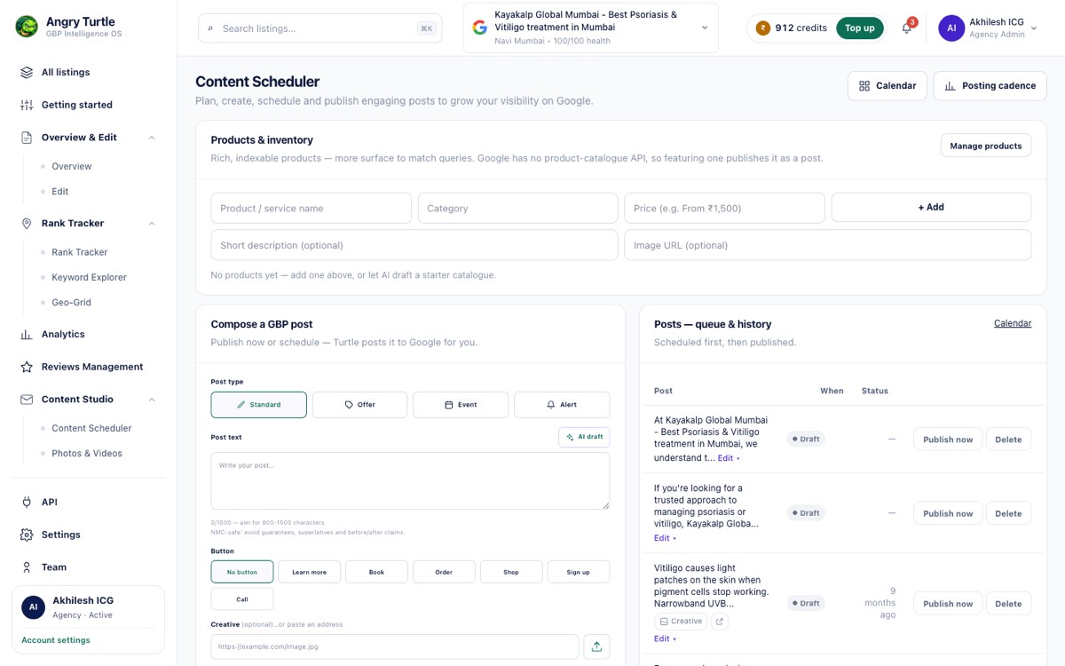The width and height of the screenshot is (1065, 666).
Task: Focus the Price field
Action: tap(724, 208)
